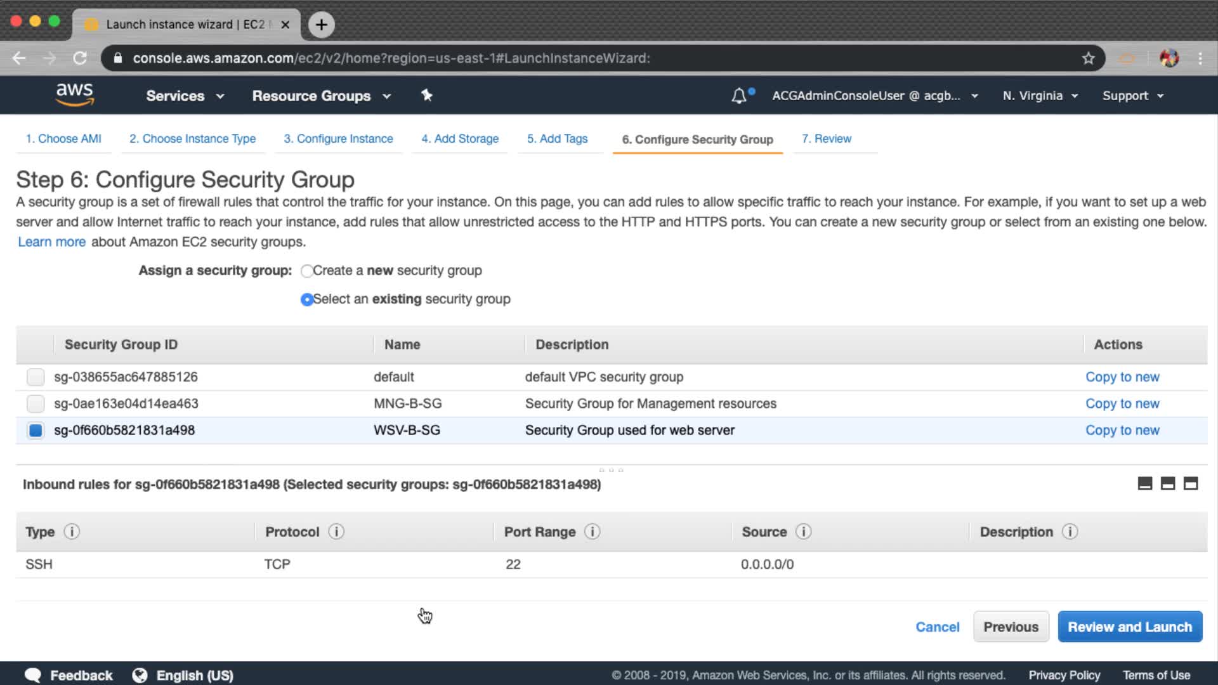The image size is (1218, 685).
Task: Check the MNG-B-SG security group checkbox
Action: [x=36, y=403]
